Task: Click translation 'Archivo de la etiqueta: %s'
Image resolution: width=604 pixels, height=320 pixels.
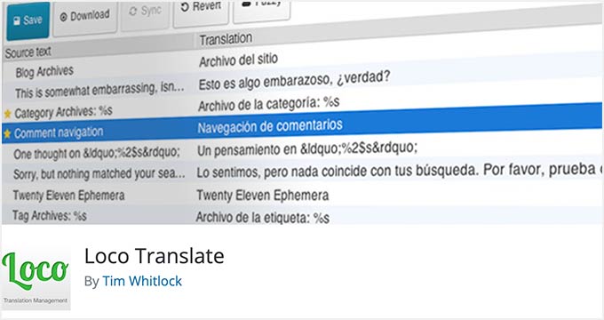Action: pyautogui.click(x=262, y=218)
